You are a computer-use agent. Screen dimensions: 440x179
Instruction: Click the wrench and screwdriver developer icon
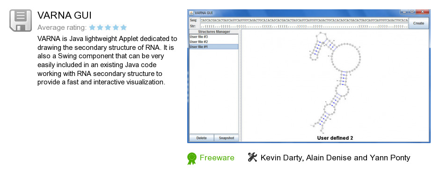[x=252, y=158]
